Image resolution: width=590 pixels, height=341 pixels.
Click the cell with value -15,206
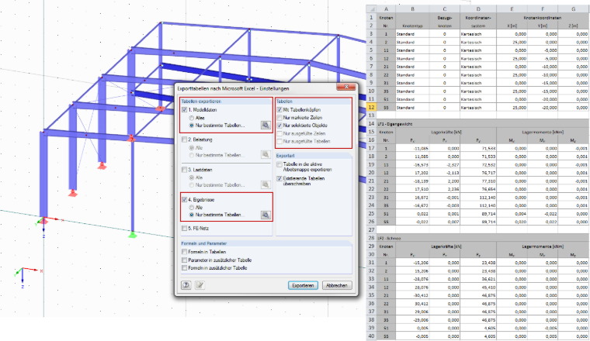412,263
